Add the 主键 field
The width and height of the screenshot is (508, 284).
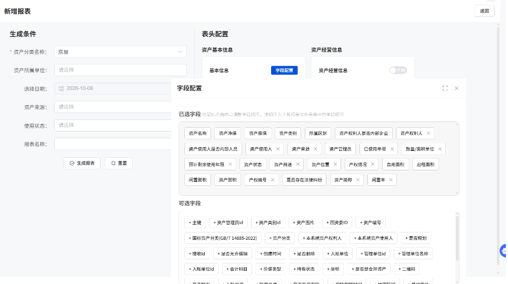point(195,222)
